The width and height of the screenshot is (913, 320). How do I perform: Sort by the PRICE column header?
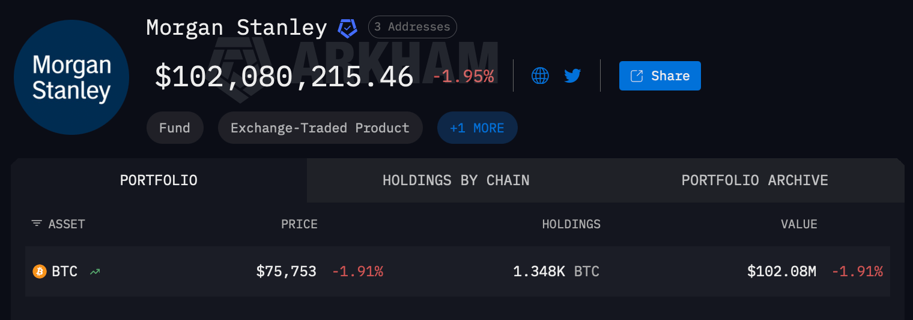click(299, 224)
